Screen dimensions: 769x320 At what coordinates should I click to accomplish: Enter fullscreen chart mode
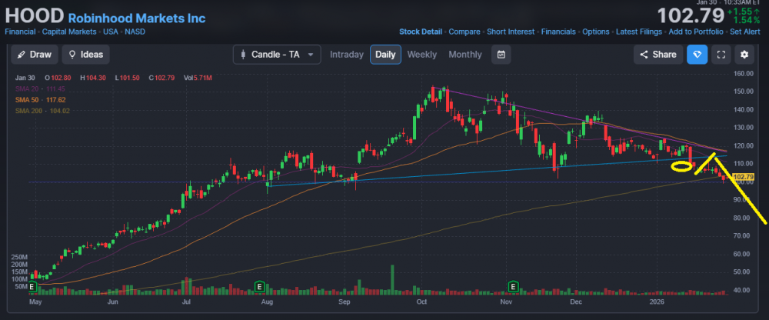tap(721, 55)
